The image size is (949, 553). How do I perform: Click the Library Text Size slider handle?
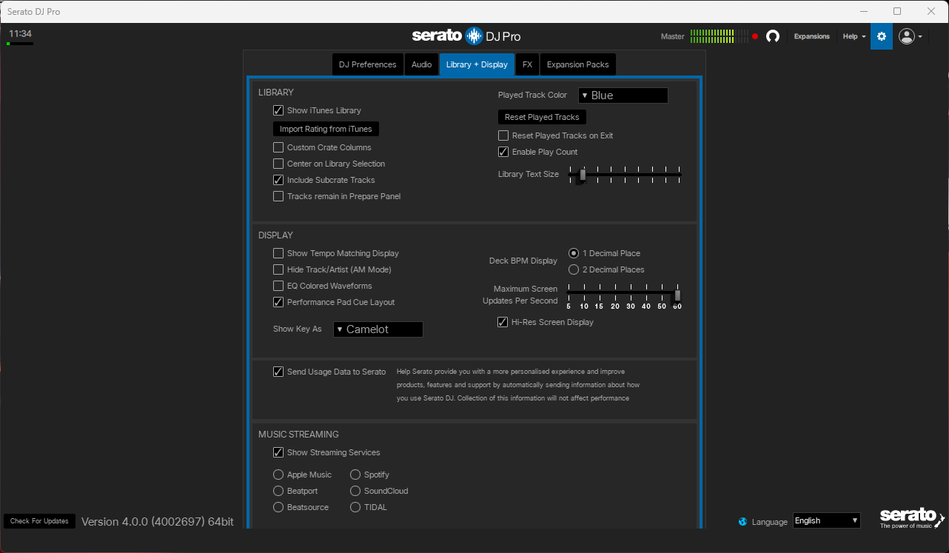583,175
